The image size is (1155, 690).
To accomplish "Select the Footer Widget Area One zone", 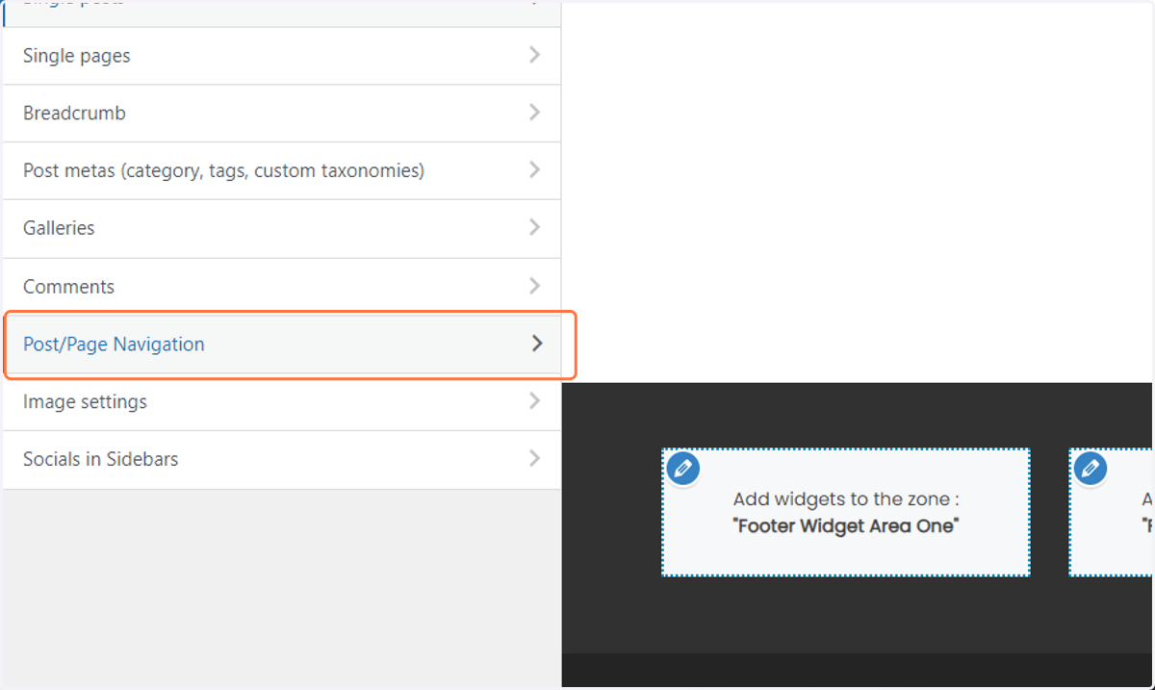I will (x=846, y=512).
